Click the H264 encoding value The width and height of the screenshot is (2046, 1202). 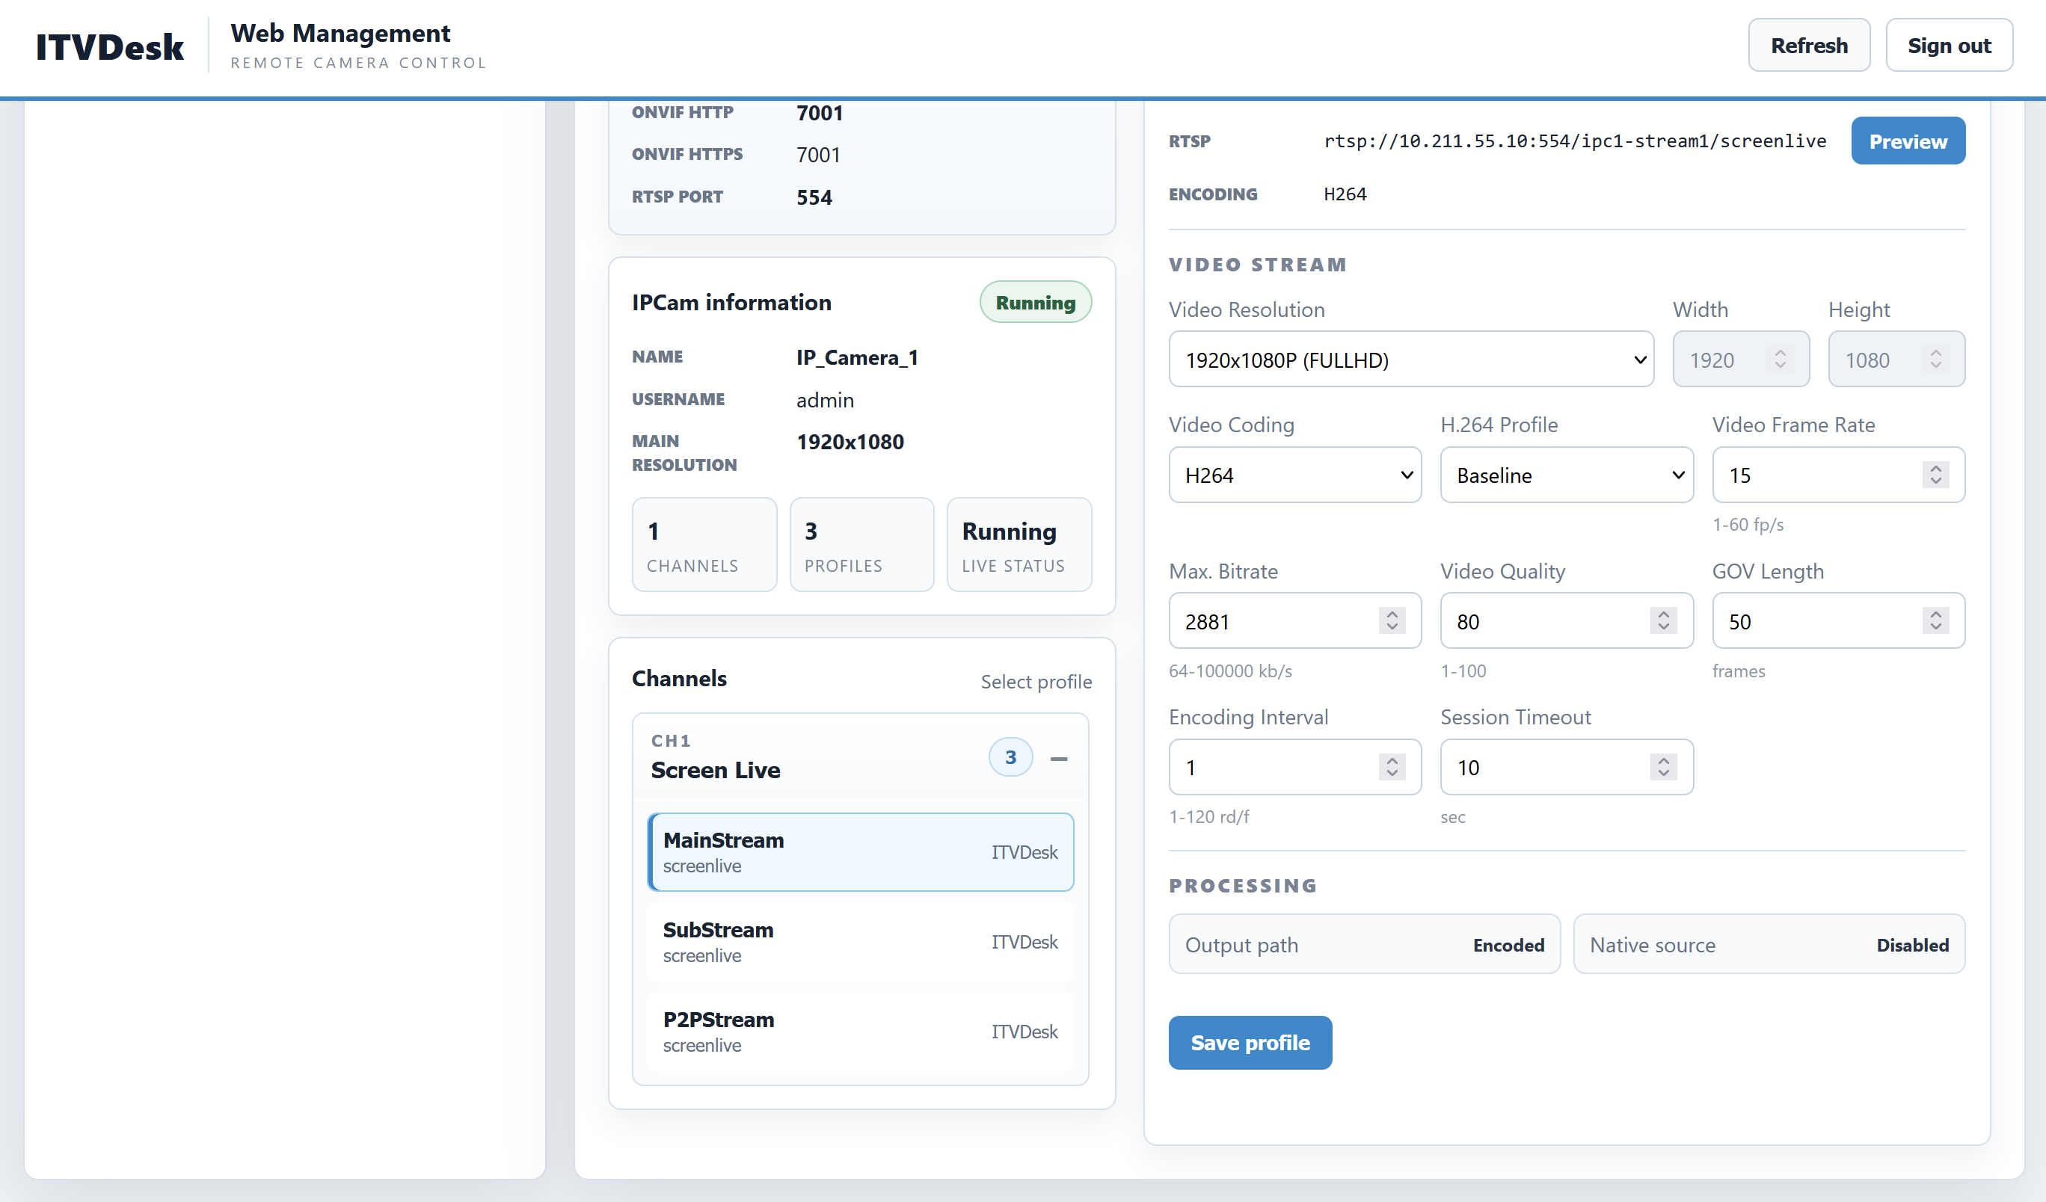pyautogui.click(x=1345, y=194)
